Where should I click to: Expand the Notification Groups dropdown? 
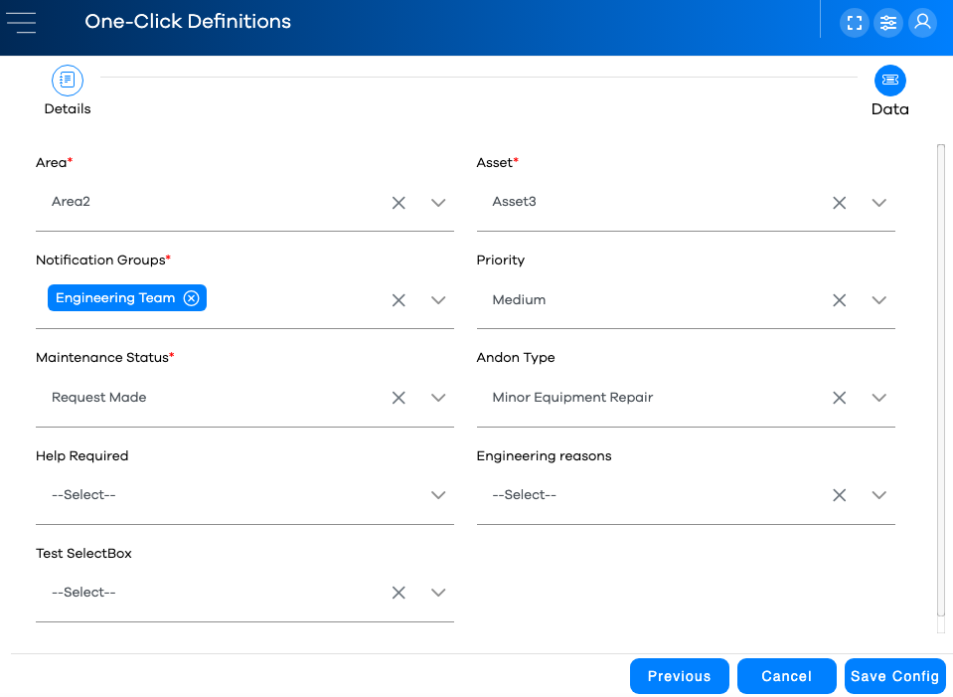point(438,300)
